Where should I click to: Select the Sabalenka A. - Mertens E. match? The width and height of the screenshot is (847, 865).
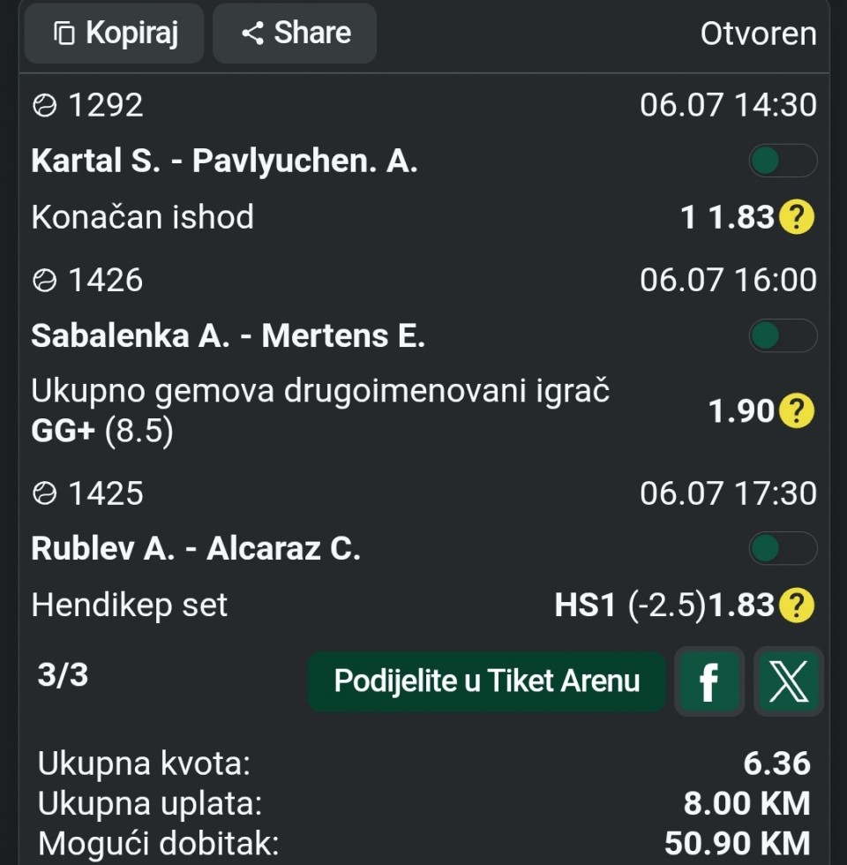(x=229, y=336)
